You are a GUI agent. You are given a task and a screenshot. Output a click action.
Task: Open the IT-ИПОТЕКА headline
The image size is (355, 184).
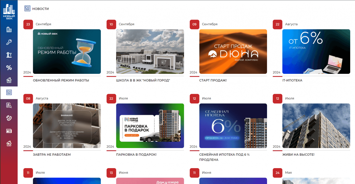[292, 80]
